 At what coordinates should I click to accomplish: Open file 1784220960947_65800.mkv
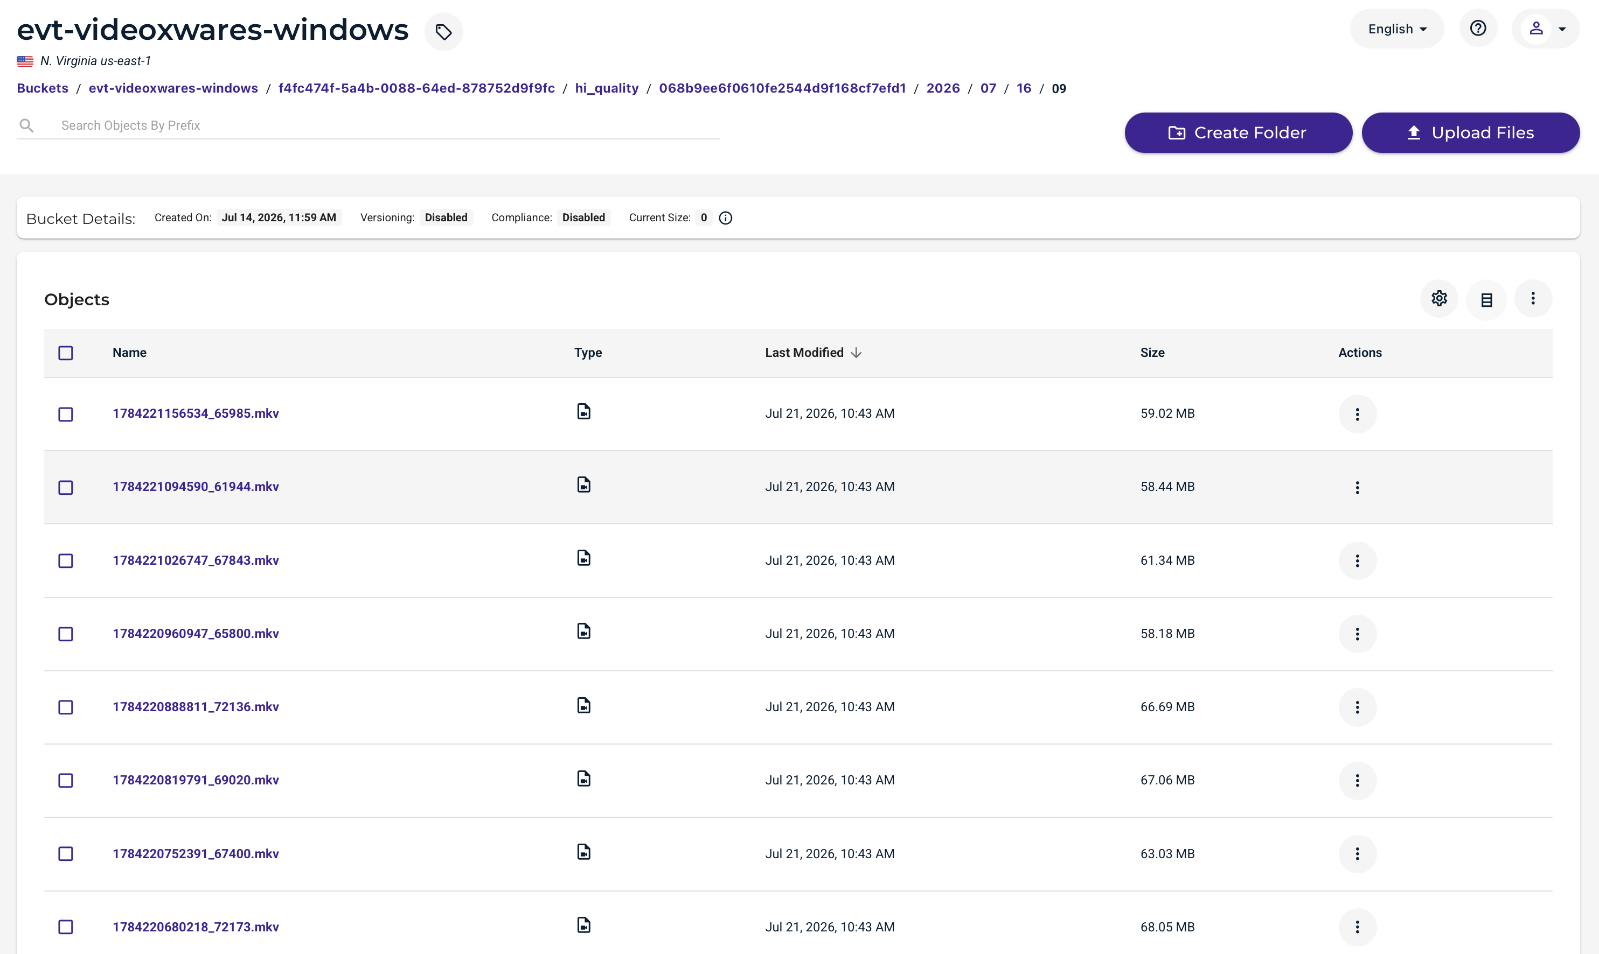coord(196,633)
